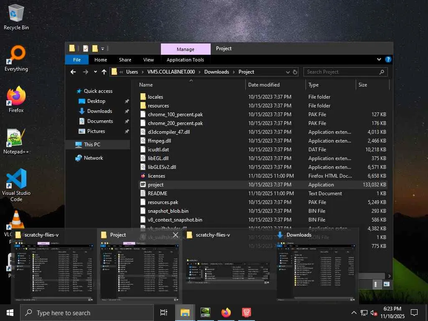Click the breadcrumb overflow chevron before Users
Image resolution: width=428 pixels, height=321 pixels.
click(121, 72)
